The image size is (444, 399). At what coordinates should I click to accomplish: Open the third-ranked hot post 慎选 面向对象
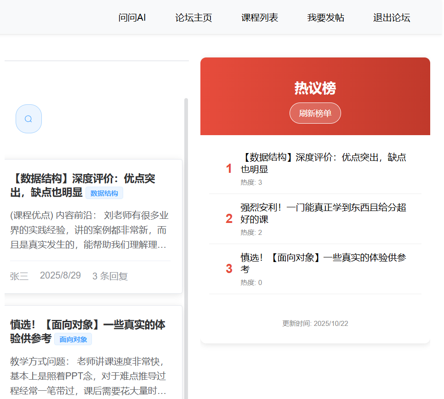coord(323,263)
